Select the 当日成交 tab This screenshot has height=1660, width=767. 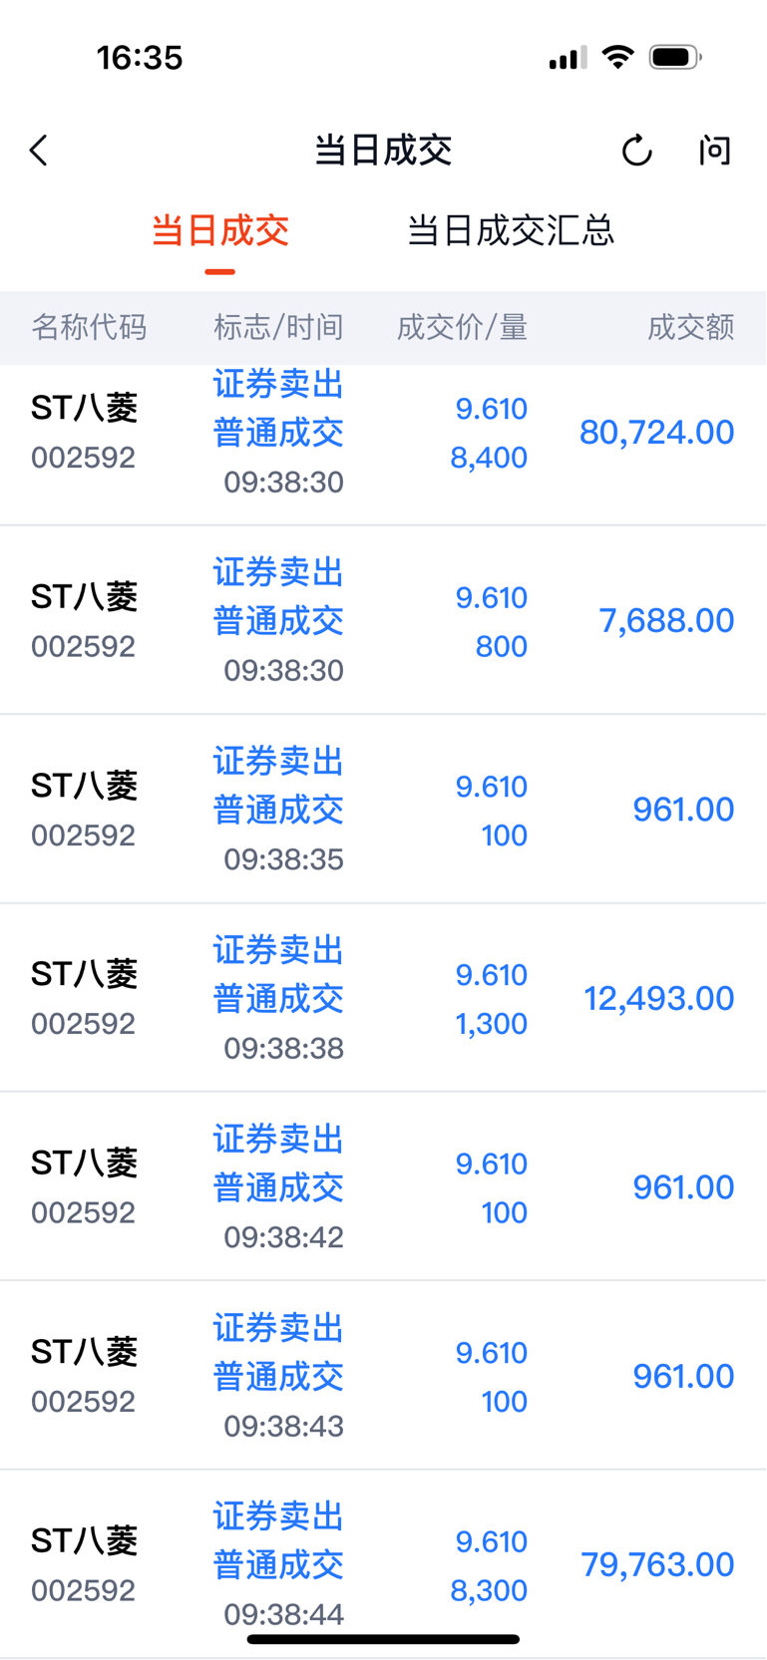[220, 230]
